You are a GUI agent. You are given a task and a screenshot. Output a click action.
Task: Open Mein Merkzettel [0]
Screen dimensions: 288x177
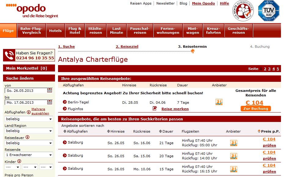tap(29, 68)
